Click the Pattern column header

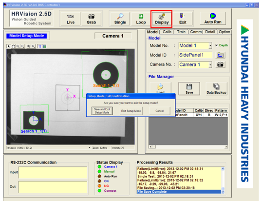221,110
